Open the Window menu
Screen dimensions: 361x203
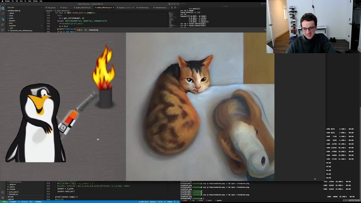tap(35, 1)
